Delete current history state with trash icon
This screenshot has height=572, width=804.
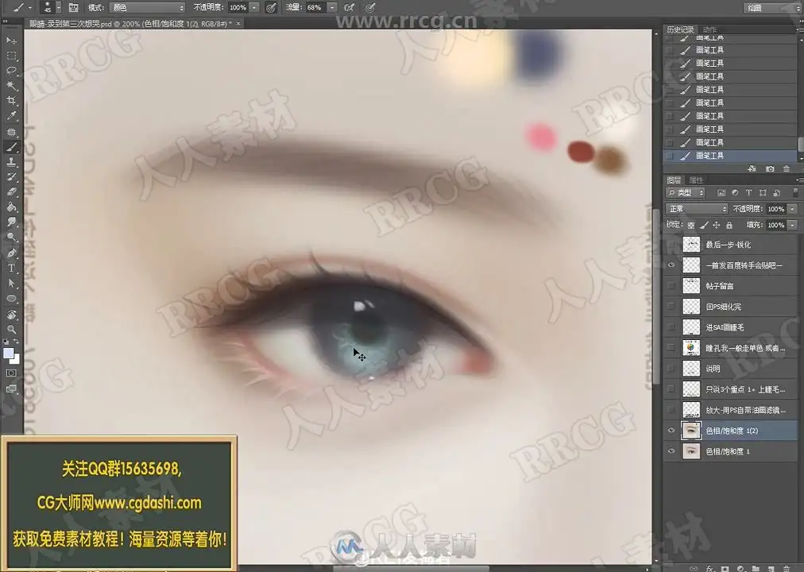pyautogui.click(x=786, y=168)
